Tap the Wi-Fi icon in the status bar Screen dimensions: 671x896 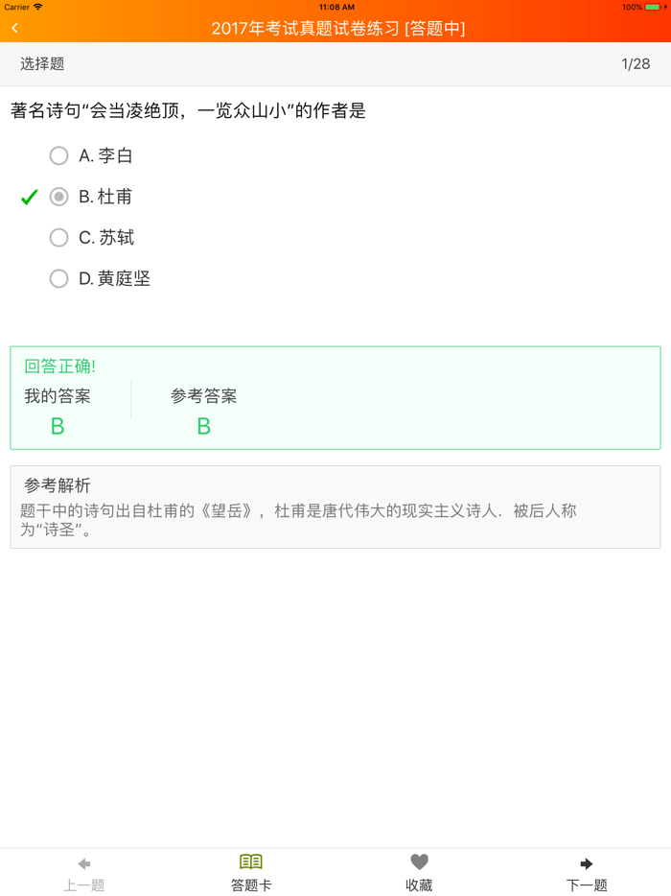36,7
